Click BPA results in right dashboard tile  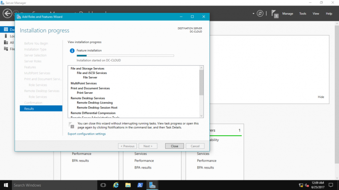pos(205,168)
